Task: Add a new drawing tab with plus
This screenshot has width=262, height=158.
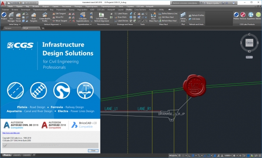Action: tap(43, 28)
